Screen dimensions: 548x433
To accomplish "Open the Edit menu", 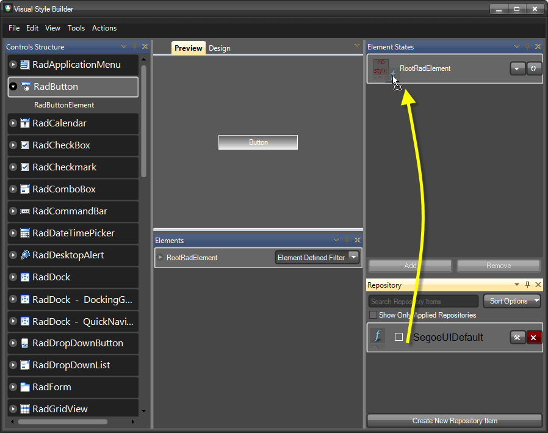I will click(32, 28).
